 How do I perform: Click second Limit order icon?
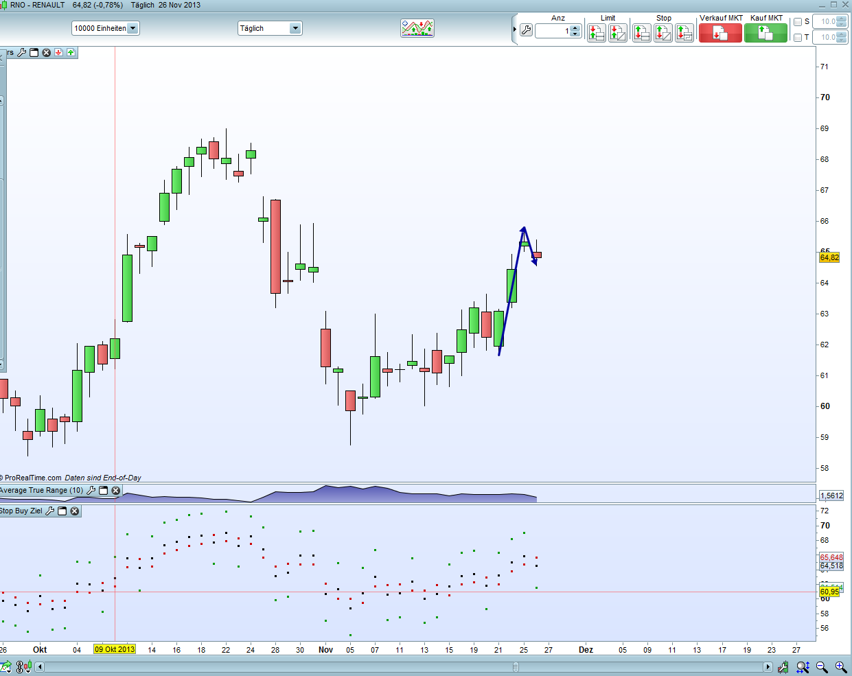(618, 32)
